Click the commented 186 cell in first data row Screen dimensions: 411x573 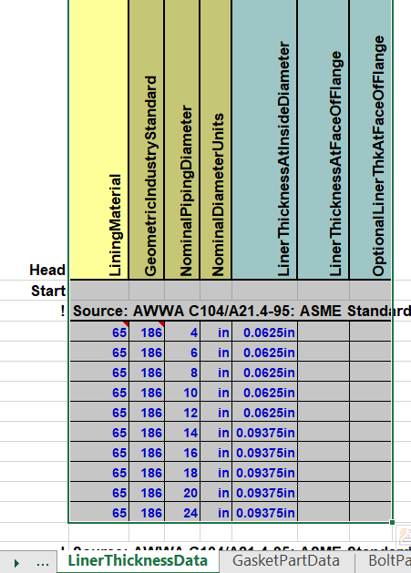tap(146, 333)
